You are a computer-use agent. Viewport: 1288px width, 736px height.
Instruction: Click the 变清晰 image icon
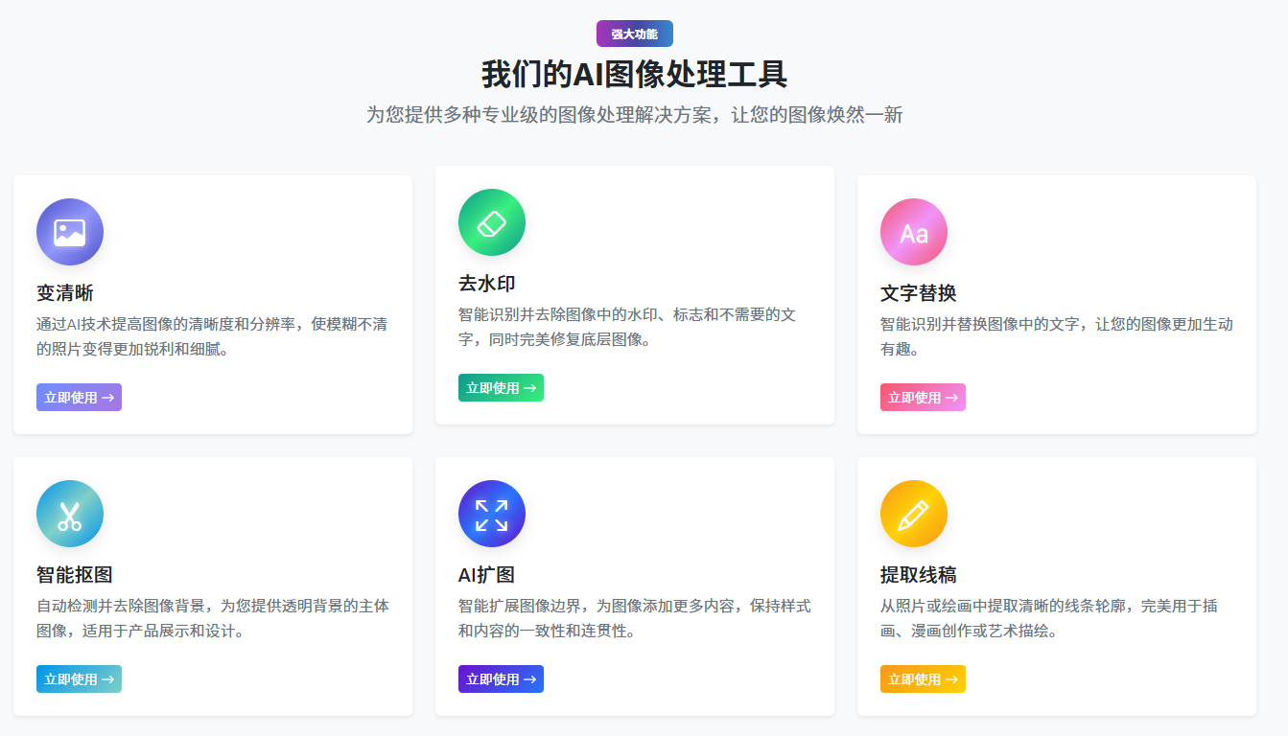click(70, 232)
